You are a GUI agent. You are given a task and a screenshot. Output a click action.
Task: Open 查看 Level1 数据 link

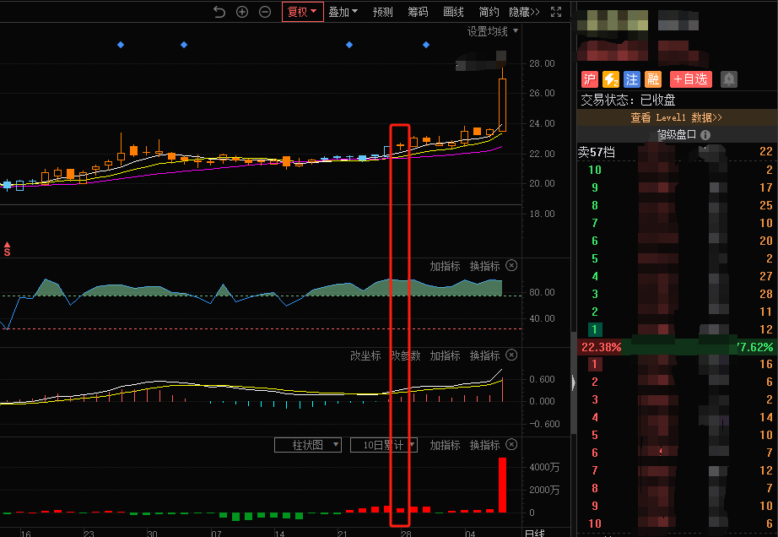coord(676,117)
